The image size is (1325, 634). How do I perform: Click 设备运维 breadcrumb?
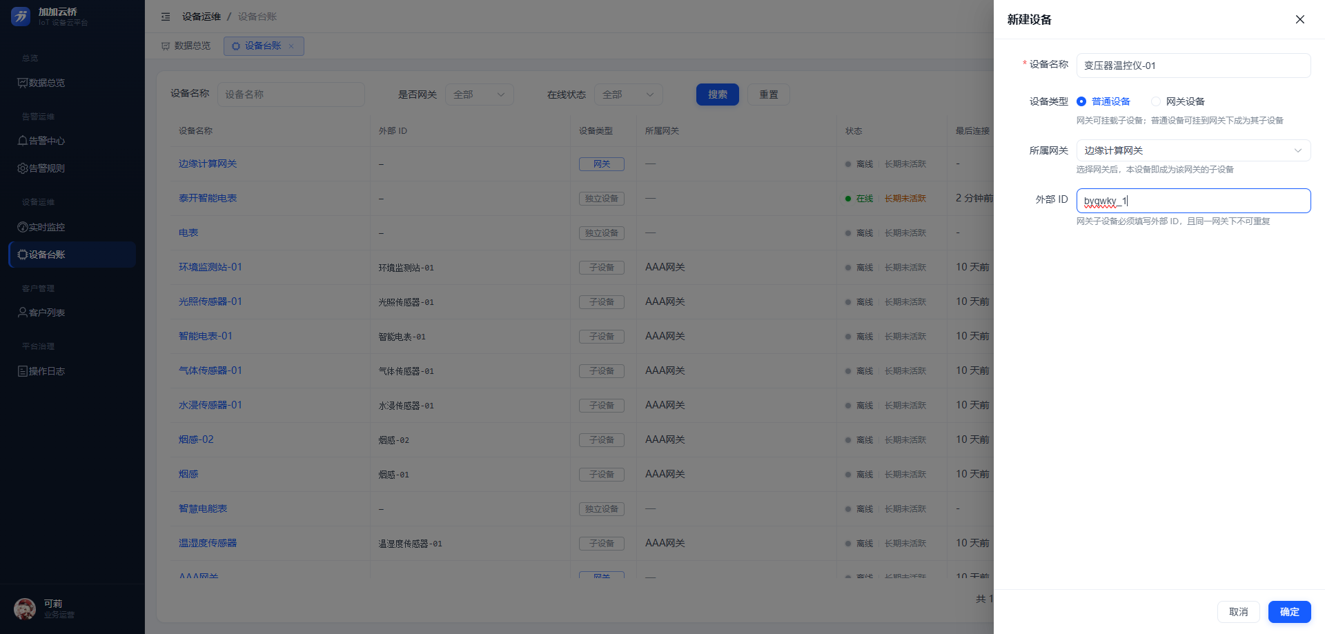202,17
